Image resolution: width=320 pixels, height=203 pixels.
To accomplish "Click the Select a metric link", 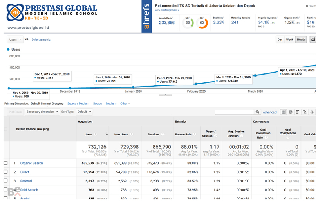I will coord(41,39).
